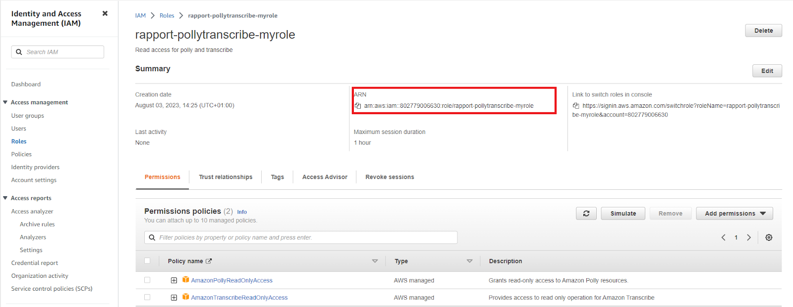Check the AmazonPollyReadOnlyAccess policy checkbox
The height and width of the screenshot is (307, 793).
tap(147, 280)
